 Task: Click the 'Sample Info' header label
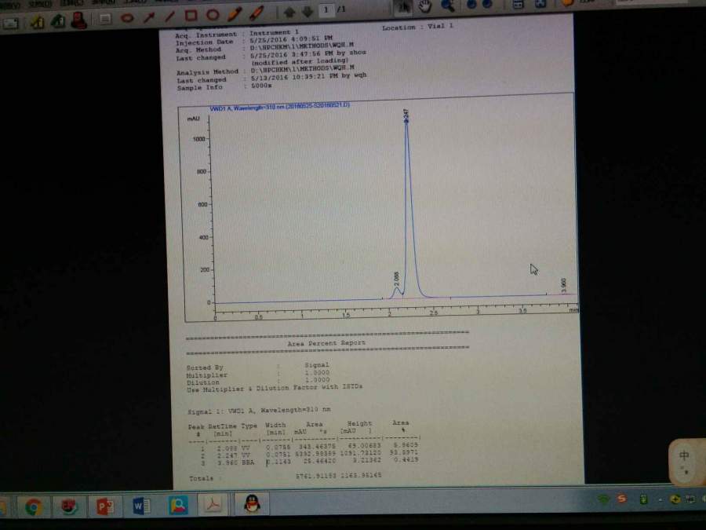199,87
